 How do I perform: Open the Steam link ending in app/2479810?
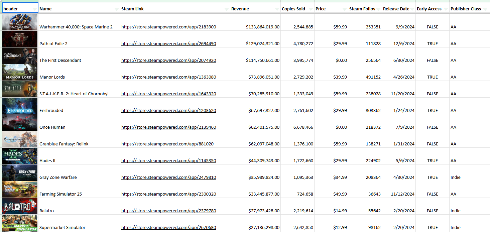(168, 178)
